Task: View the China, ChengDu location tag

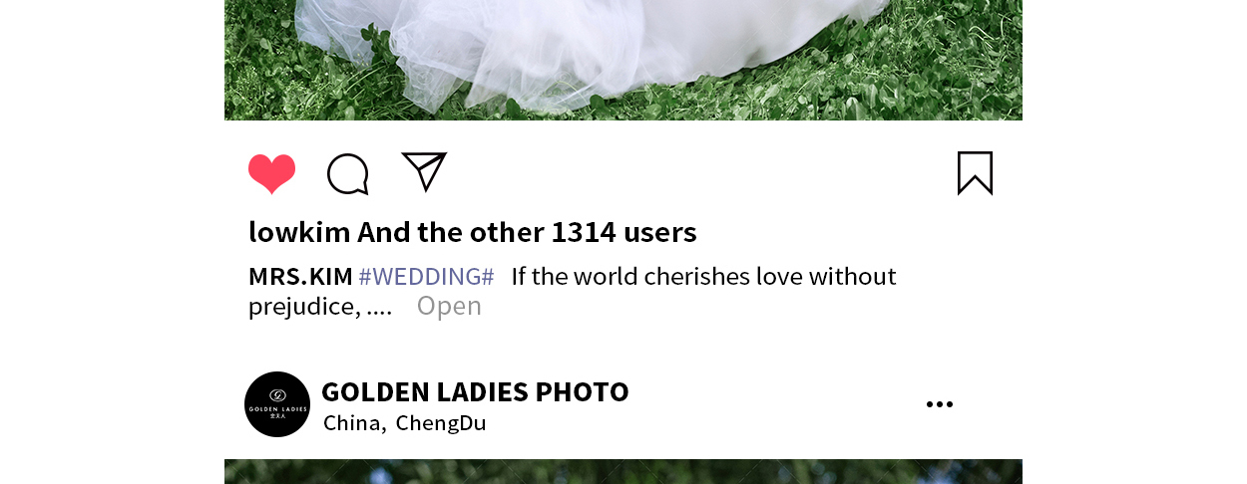Action: [404, 422]
